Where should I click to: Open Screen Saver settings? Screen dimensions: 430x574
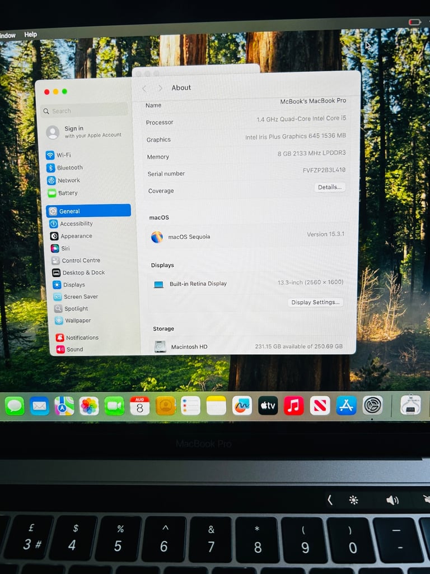(76, 297)
